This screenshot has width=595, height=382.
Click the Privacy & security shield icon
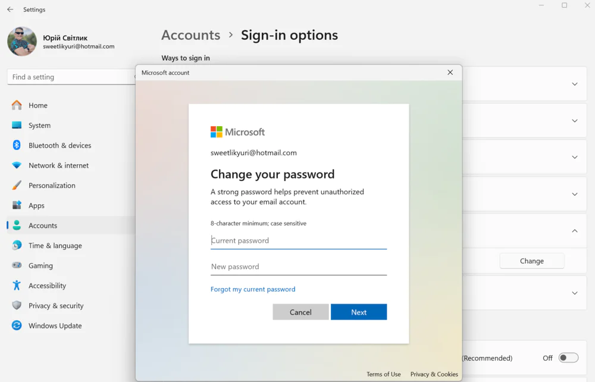tap(17, 305)
